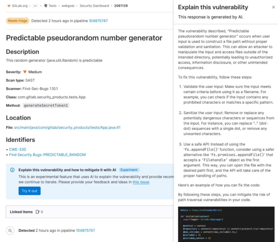Click the GitLab fox logo icon
Viewport: 278px width, 242px height.
[x=9, y=6]
